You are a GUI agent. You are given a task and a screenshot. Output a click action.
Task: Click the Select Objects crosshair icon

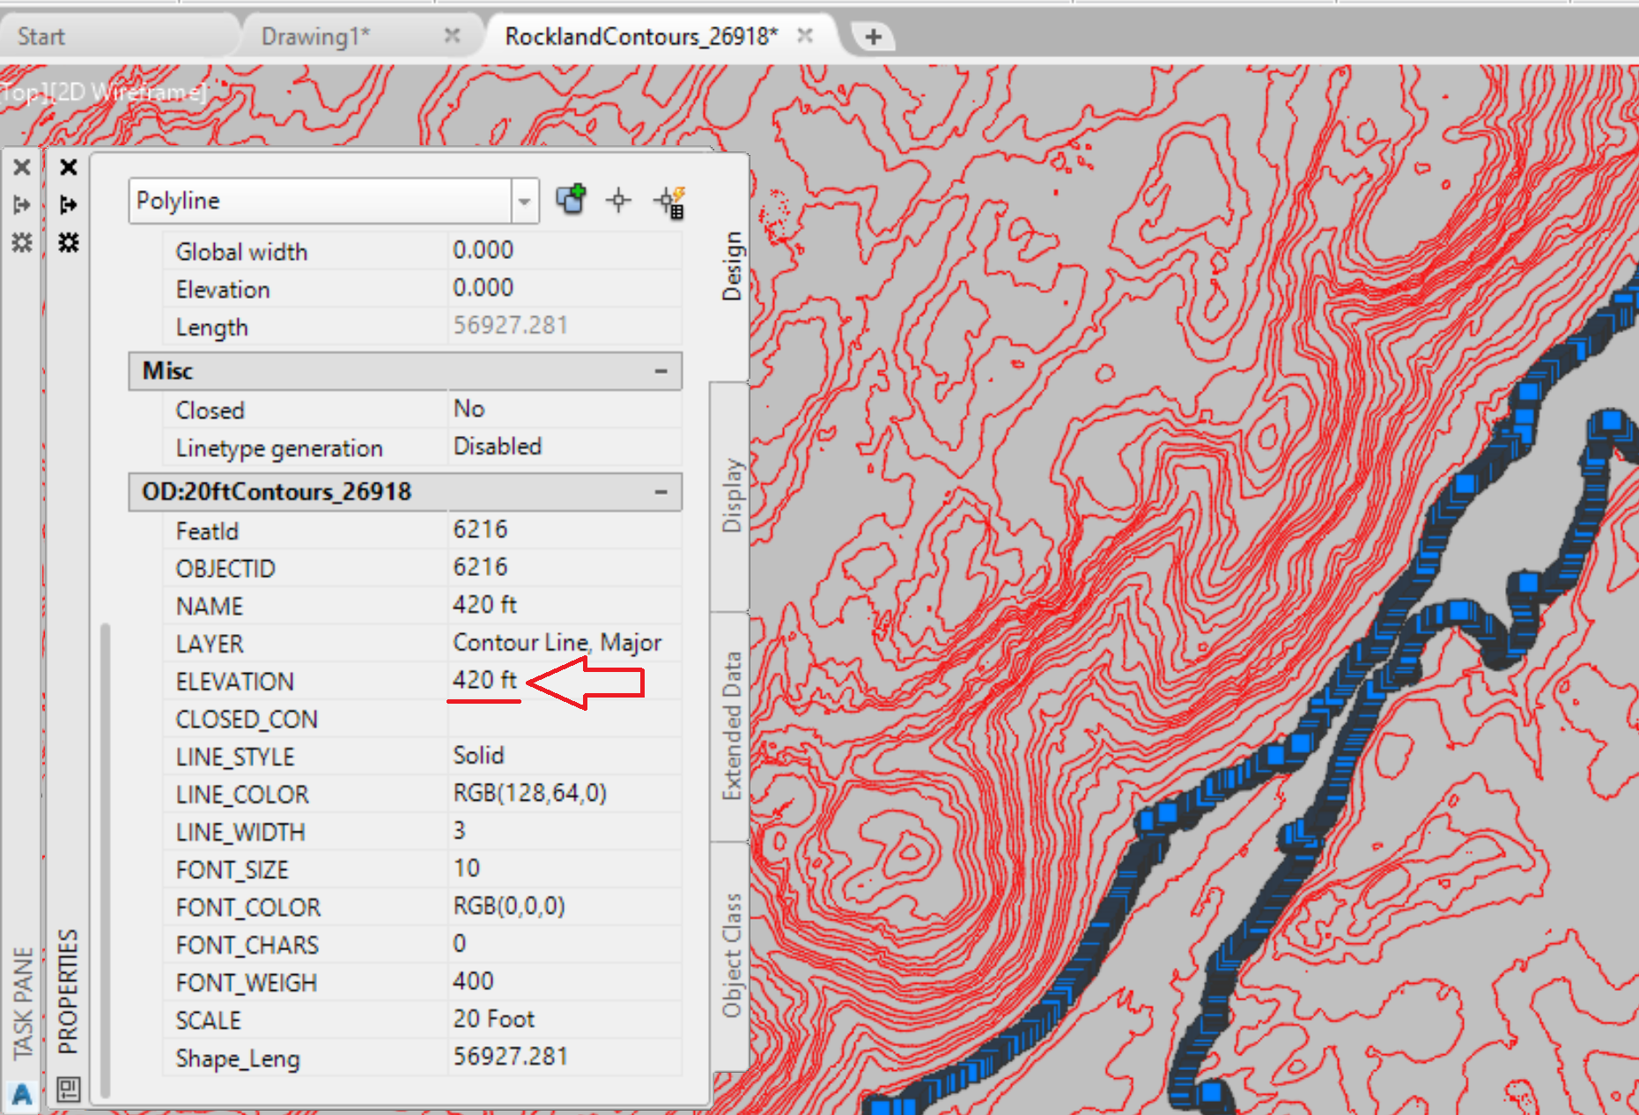(x=619, y=201)
